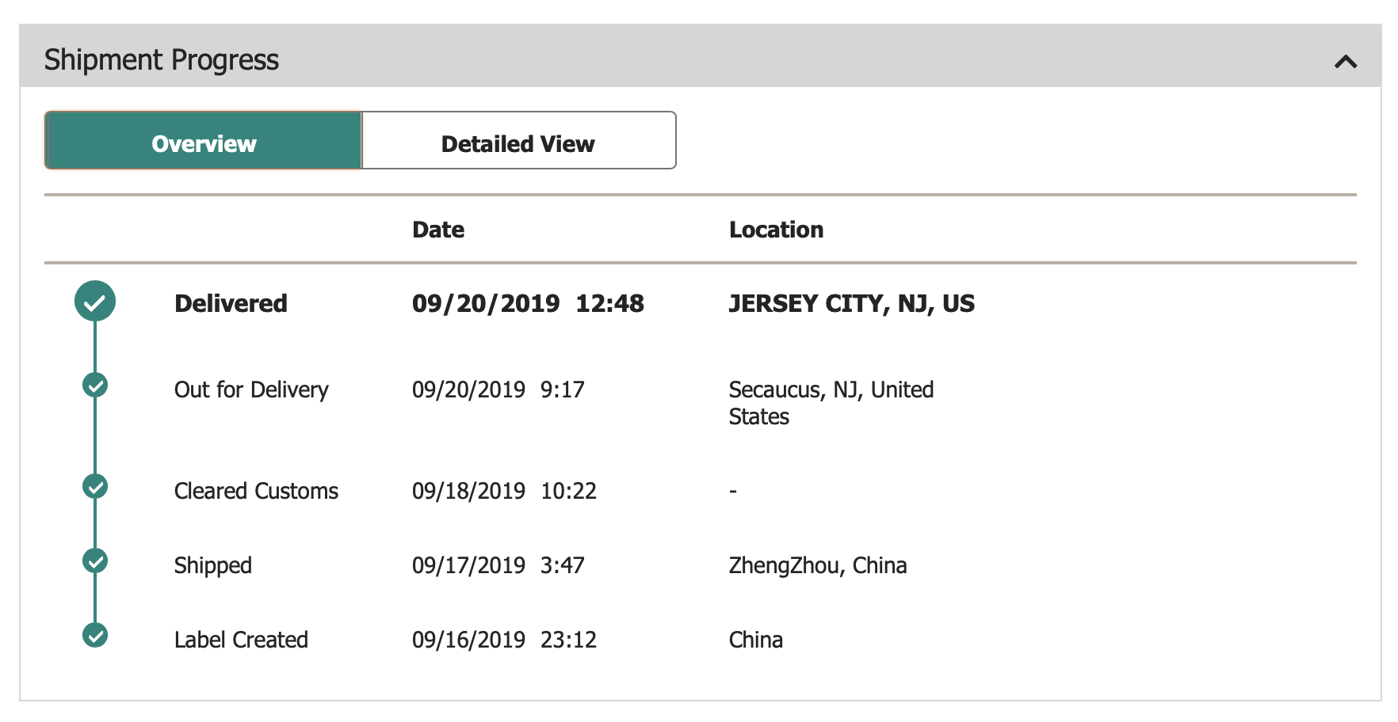Click the ZhengZhou, China location
This screenshot has height=722, width=1398.
tap(818, 565)
